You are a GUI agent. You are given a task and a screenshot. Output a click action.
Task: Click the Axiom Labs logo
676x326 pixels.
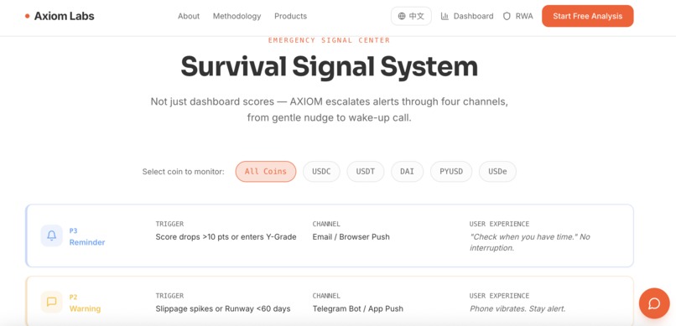[x=60, y=17]
